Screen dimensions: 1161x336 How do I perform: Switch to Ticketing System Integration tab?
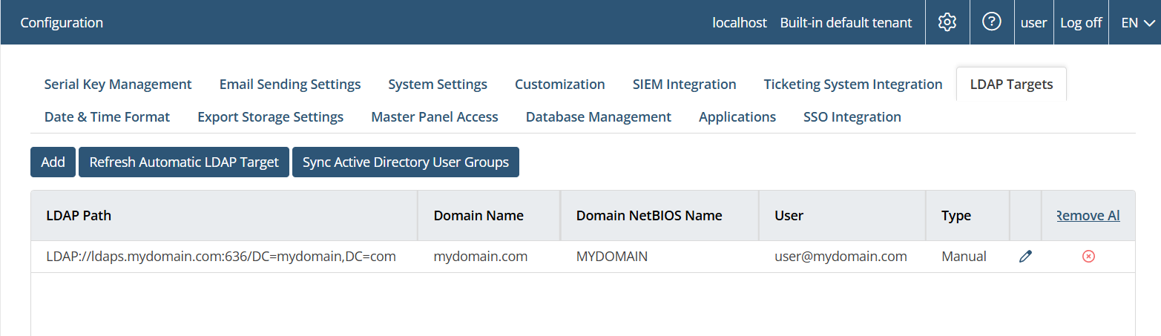853,85
